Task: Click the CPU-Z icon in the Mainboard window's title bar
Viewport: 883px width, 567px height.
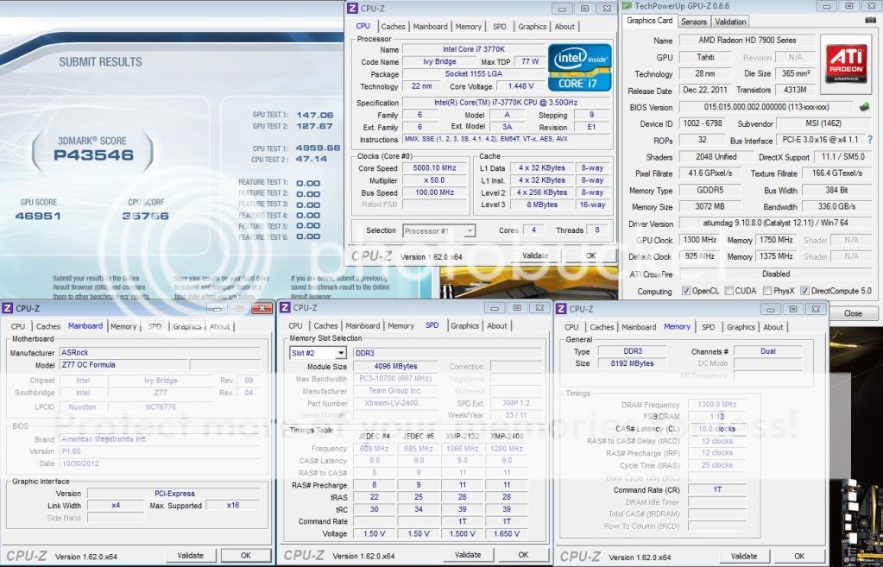Action: coord(9,308)
